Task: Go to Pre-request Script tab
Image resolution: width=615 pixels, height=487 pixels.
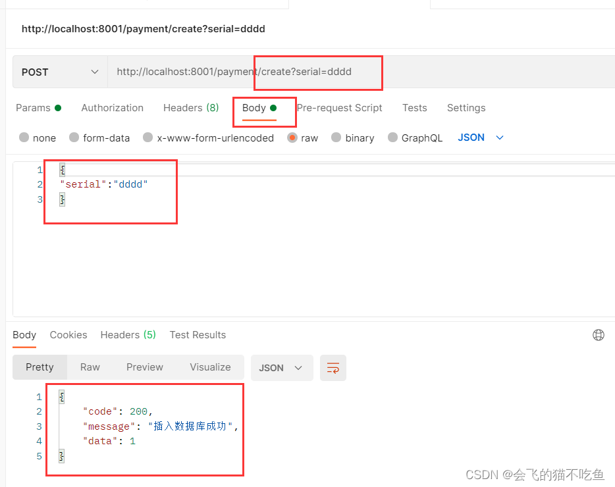Action: pyautogui.click(x=340, y=108)
